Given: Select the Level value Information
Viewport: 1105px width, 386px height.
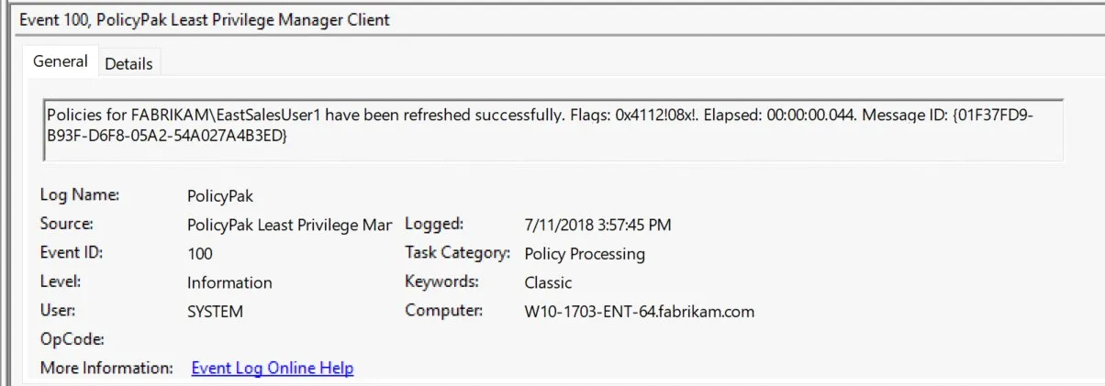Looking at the screenshot, I should 229,282.
